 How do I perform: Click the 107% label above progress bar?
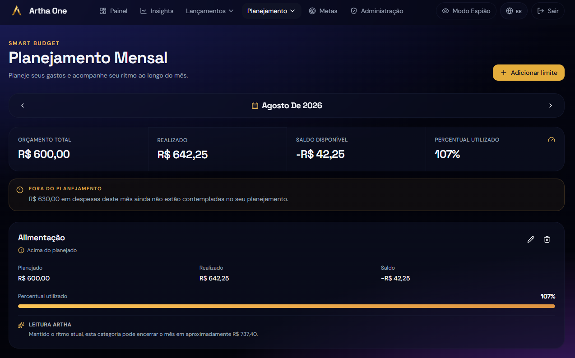548,296
